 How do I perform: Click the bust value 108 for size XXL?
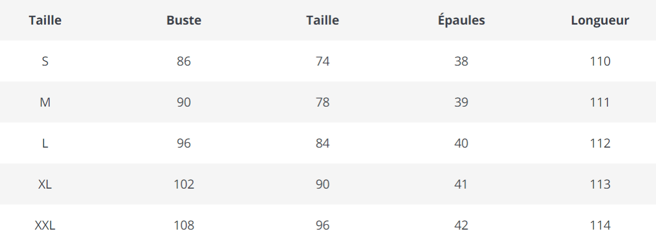click(184, 225)
